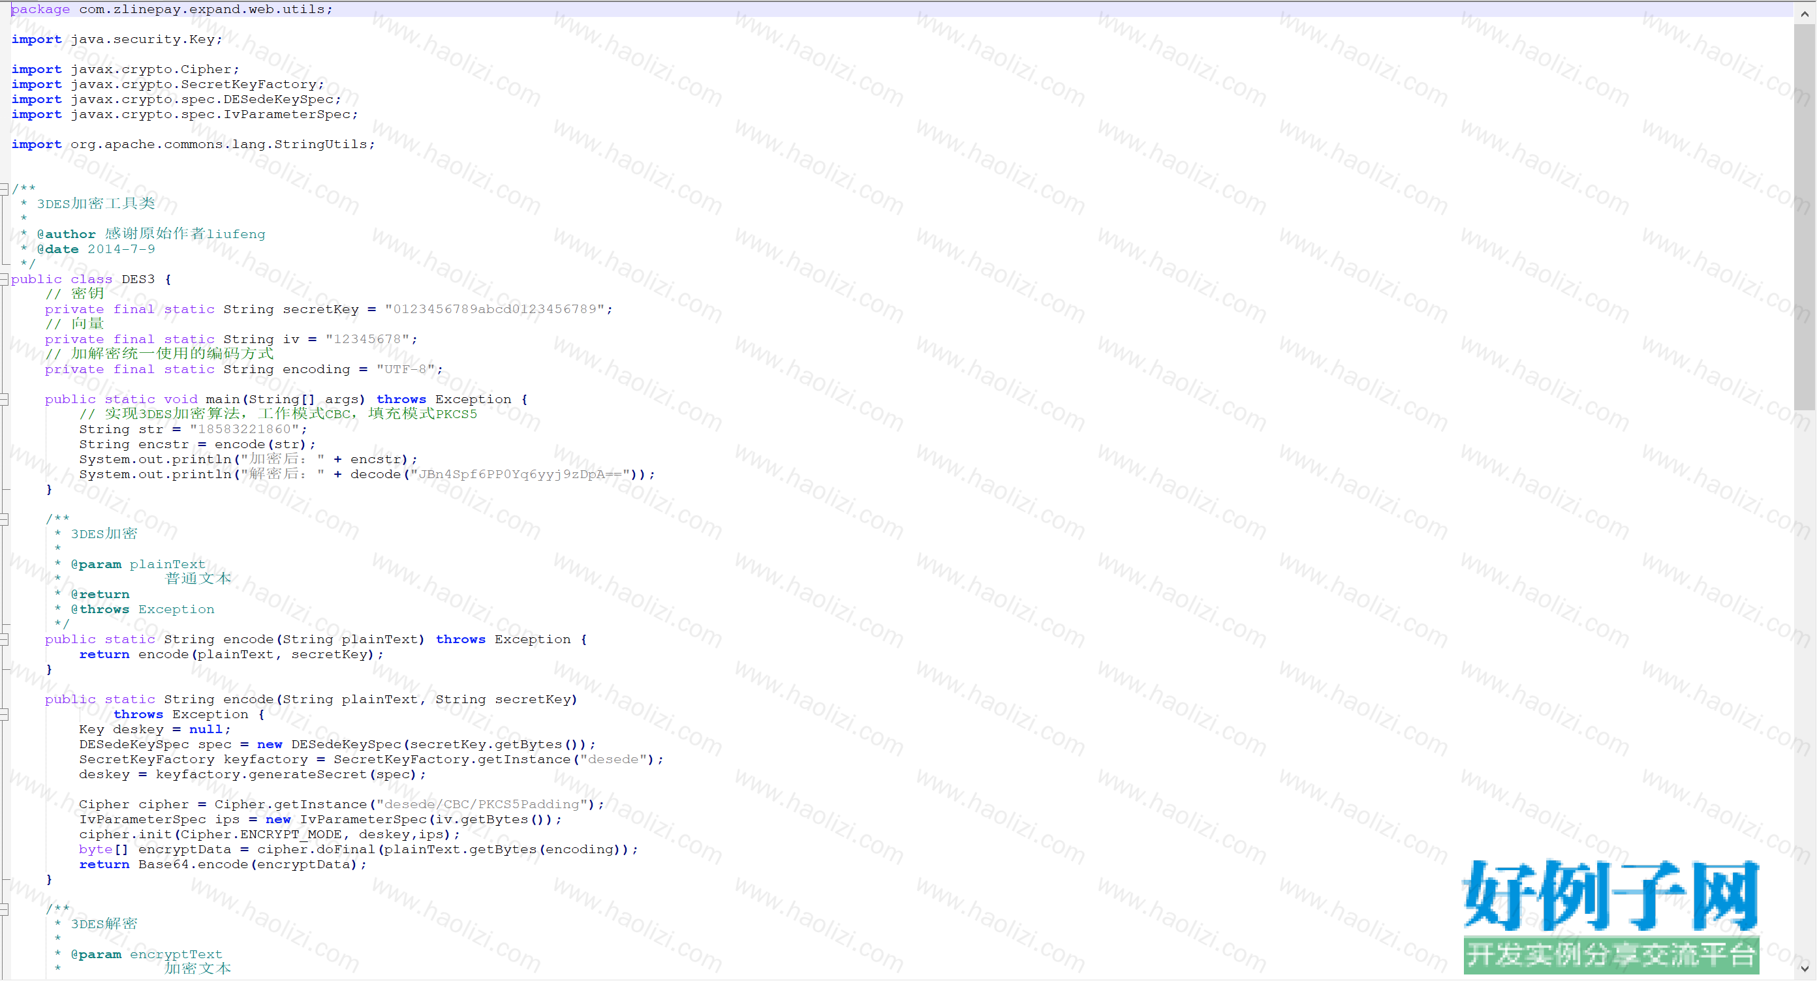The width and height of the screenshot is (1817, 981).
Task: Click 'deskey = keyfactory.generateSecret(spec);' line
Action: pos(253,774)
